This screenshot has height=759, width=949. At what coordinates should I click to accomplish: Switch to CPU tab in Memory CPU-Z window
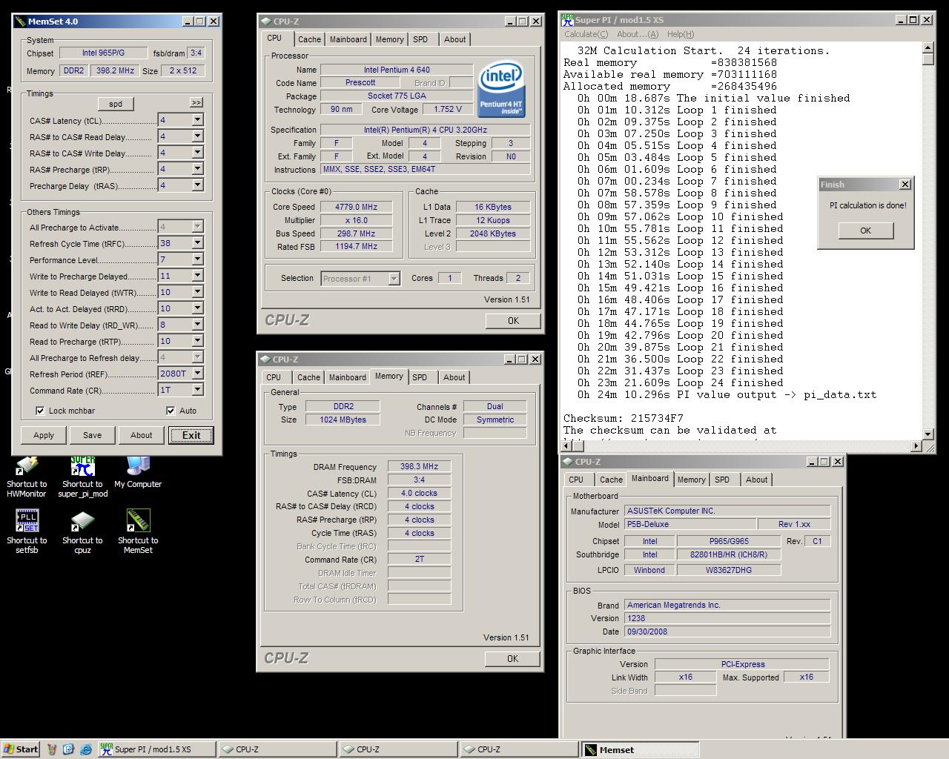274,377
